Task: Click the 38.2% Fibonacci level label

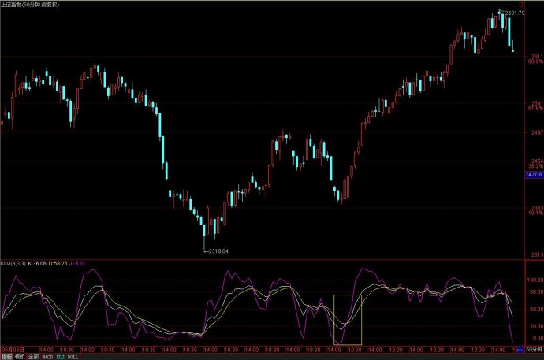Action: click(x=535, y=166)
